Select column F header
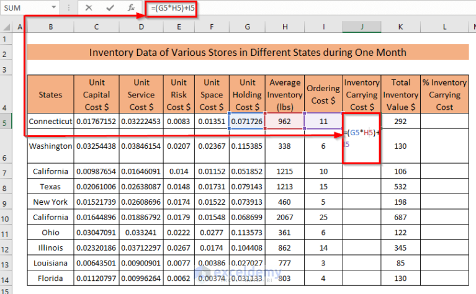476x294 pixels. pos(212,27)
